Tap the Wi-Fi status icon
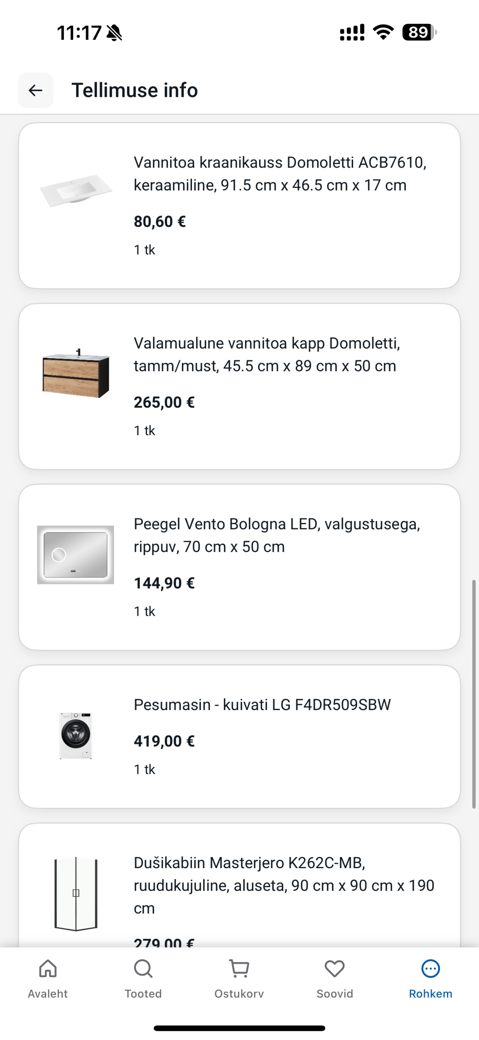Screen dimensions: 479x1040 (x=383, y=32)
